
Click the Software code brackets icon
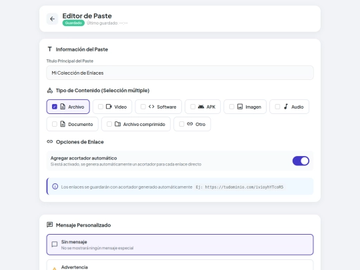[151, 107]
